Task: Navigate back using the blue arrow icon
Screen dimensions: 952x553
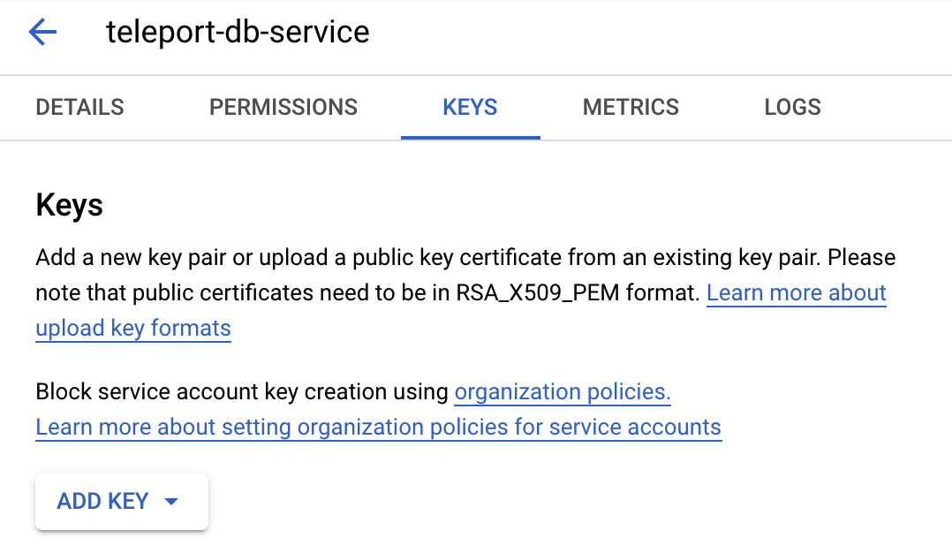Action: click(42, 32)
